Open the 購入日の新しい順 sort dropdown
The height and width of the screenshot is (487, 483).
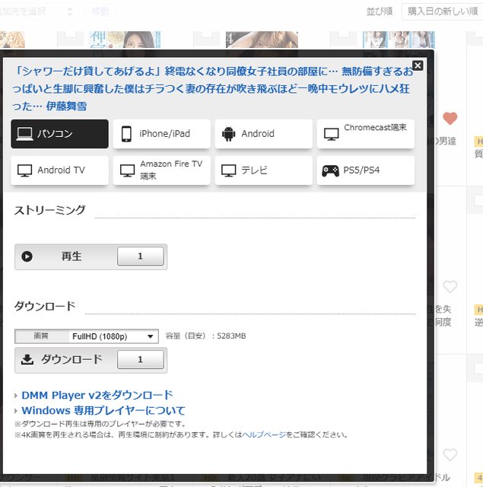[x=442, y=11]
